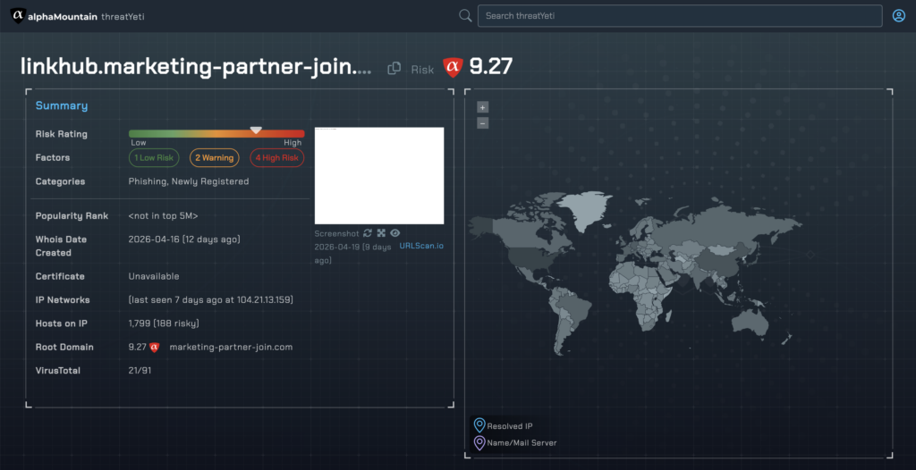
Task: Click the Summary panel heading
Action: pos(62,105)
